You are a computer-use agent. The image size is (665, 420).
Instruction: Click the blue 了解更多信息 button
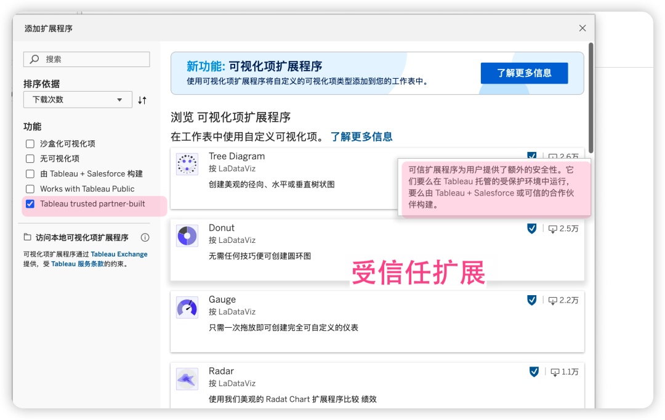pyautogui.click(x=524, y=73)
